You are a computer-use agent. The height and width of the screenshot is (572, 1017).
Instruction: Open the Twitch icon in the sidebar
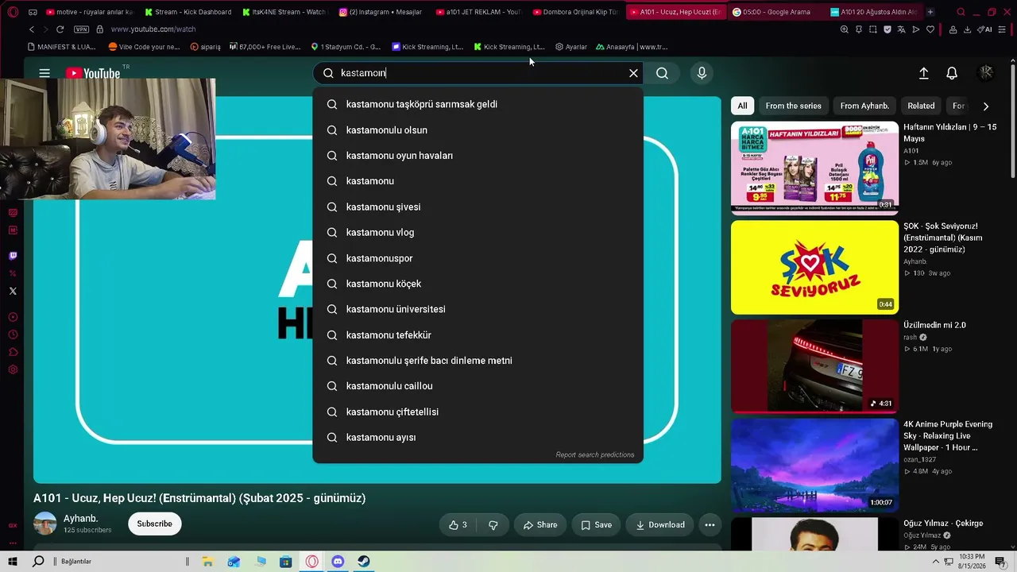coord(13,256)
